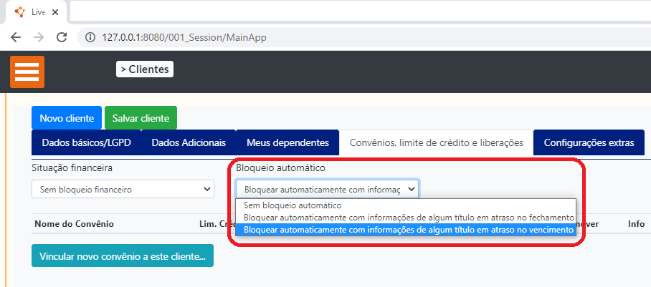The width and height of the screenshot is (651, 287).
Task: Click the site information icon
Action: (x=90, y=37)
